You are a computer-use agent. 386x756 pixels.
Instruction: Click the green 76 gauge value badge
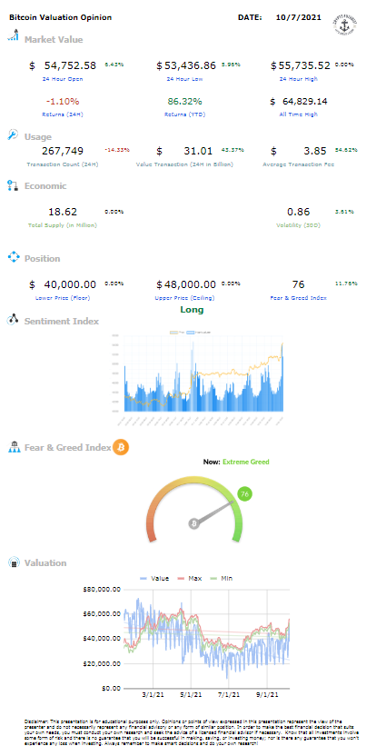[x=244, y=494]
